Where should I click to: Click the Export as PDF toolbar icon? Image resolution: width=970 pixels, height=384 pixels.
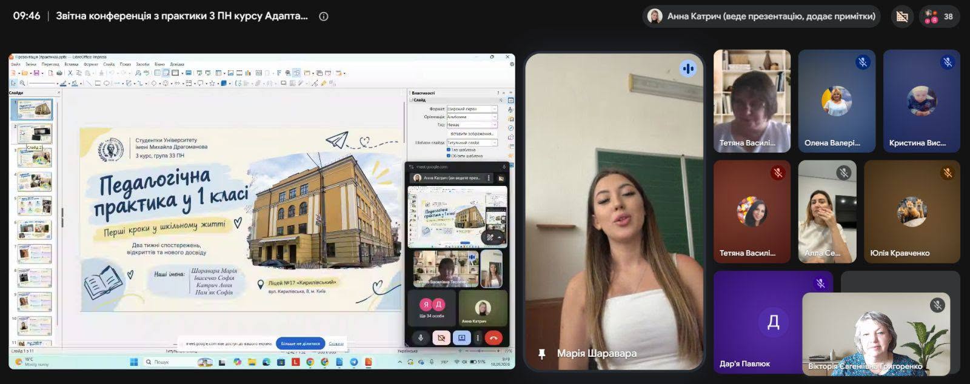(x=51, y=73)
